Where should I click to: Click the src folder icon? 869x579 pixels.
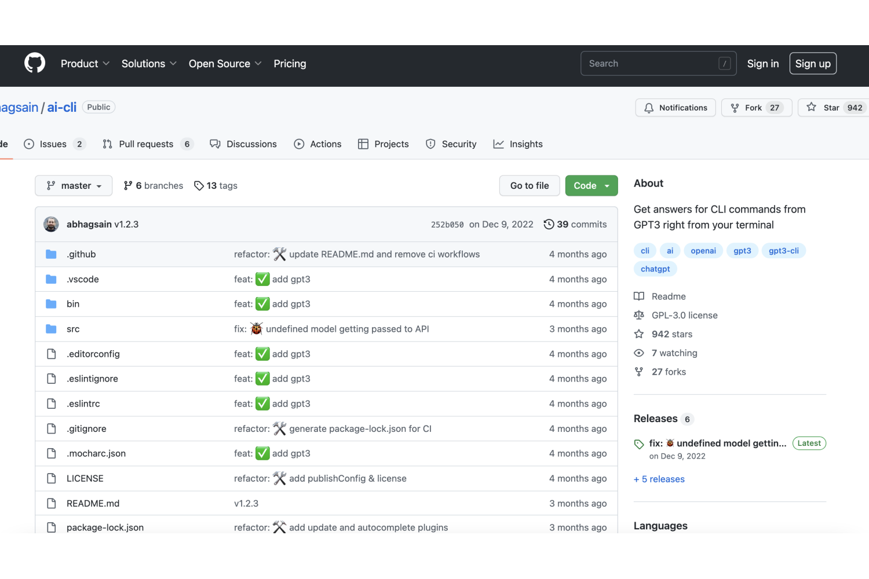pyautogui.click(x=51, y=329)
